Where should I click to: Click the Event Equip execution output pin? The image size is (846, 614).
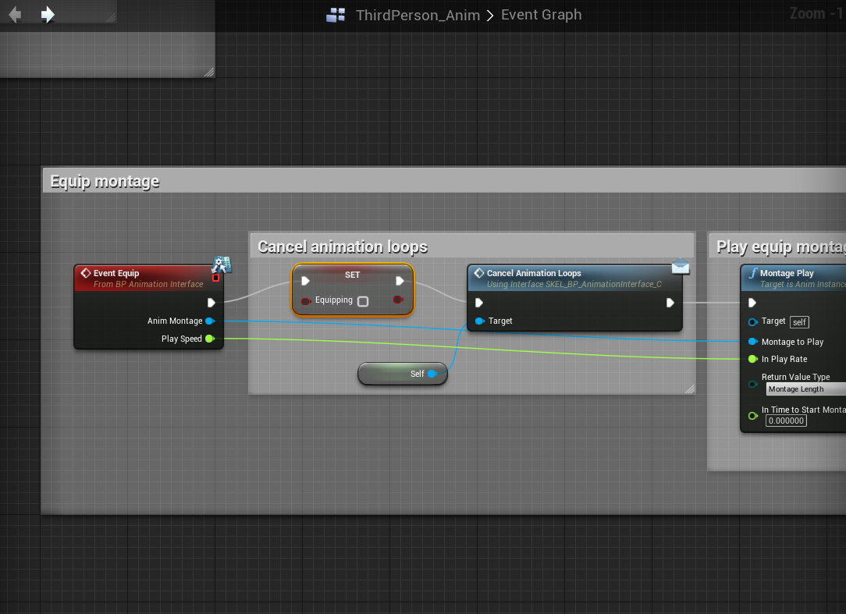pos(211,303)
